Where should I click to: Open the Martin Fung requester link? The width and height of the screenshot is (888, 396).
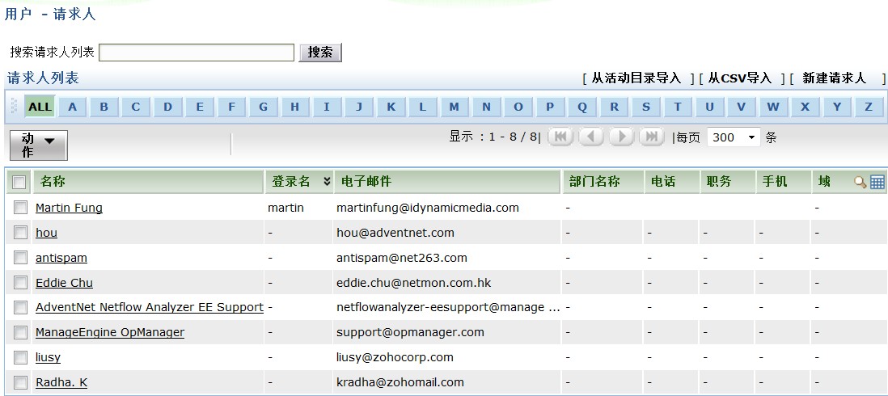(69, 208)
